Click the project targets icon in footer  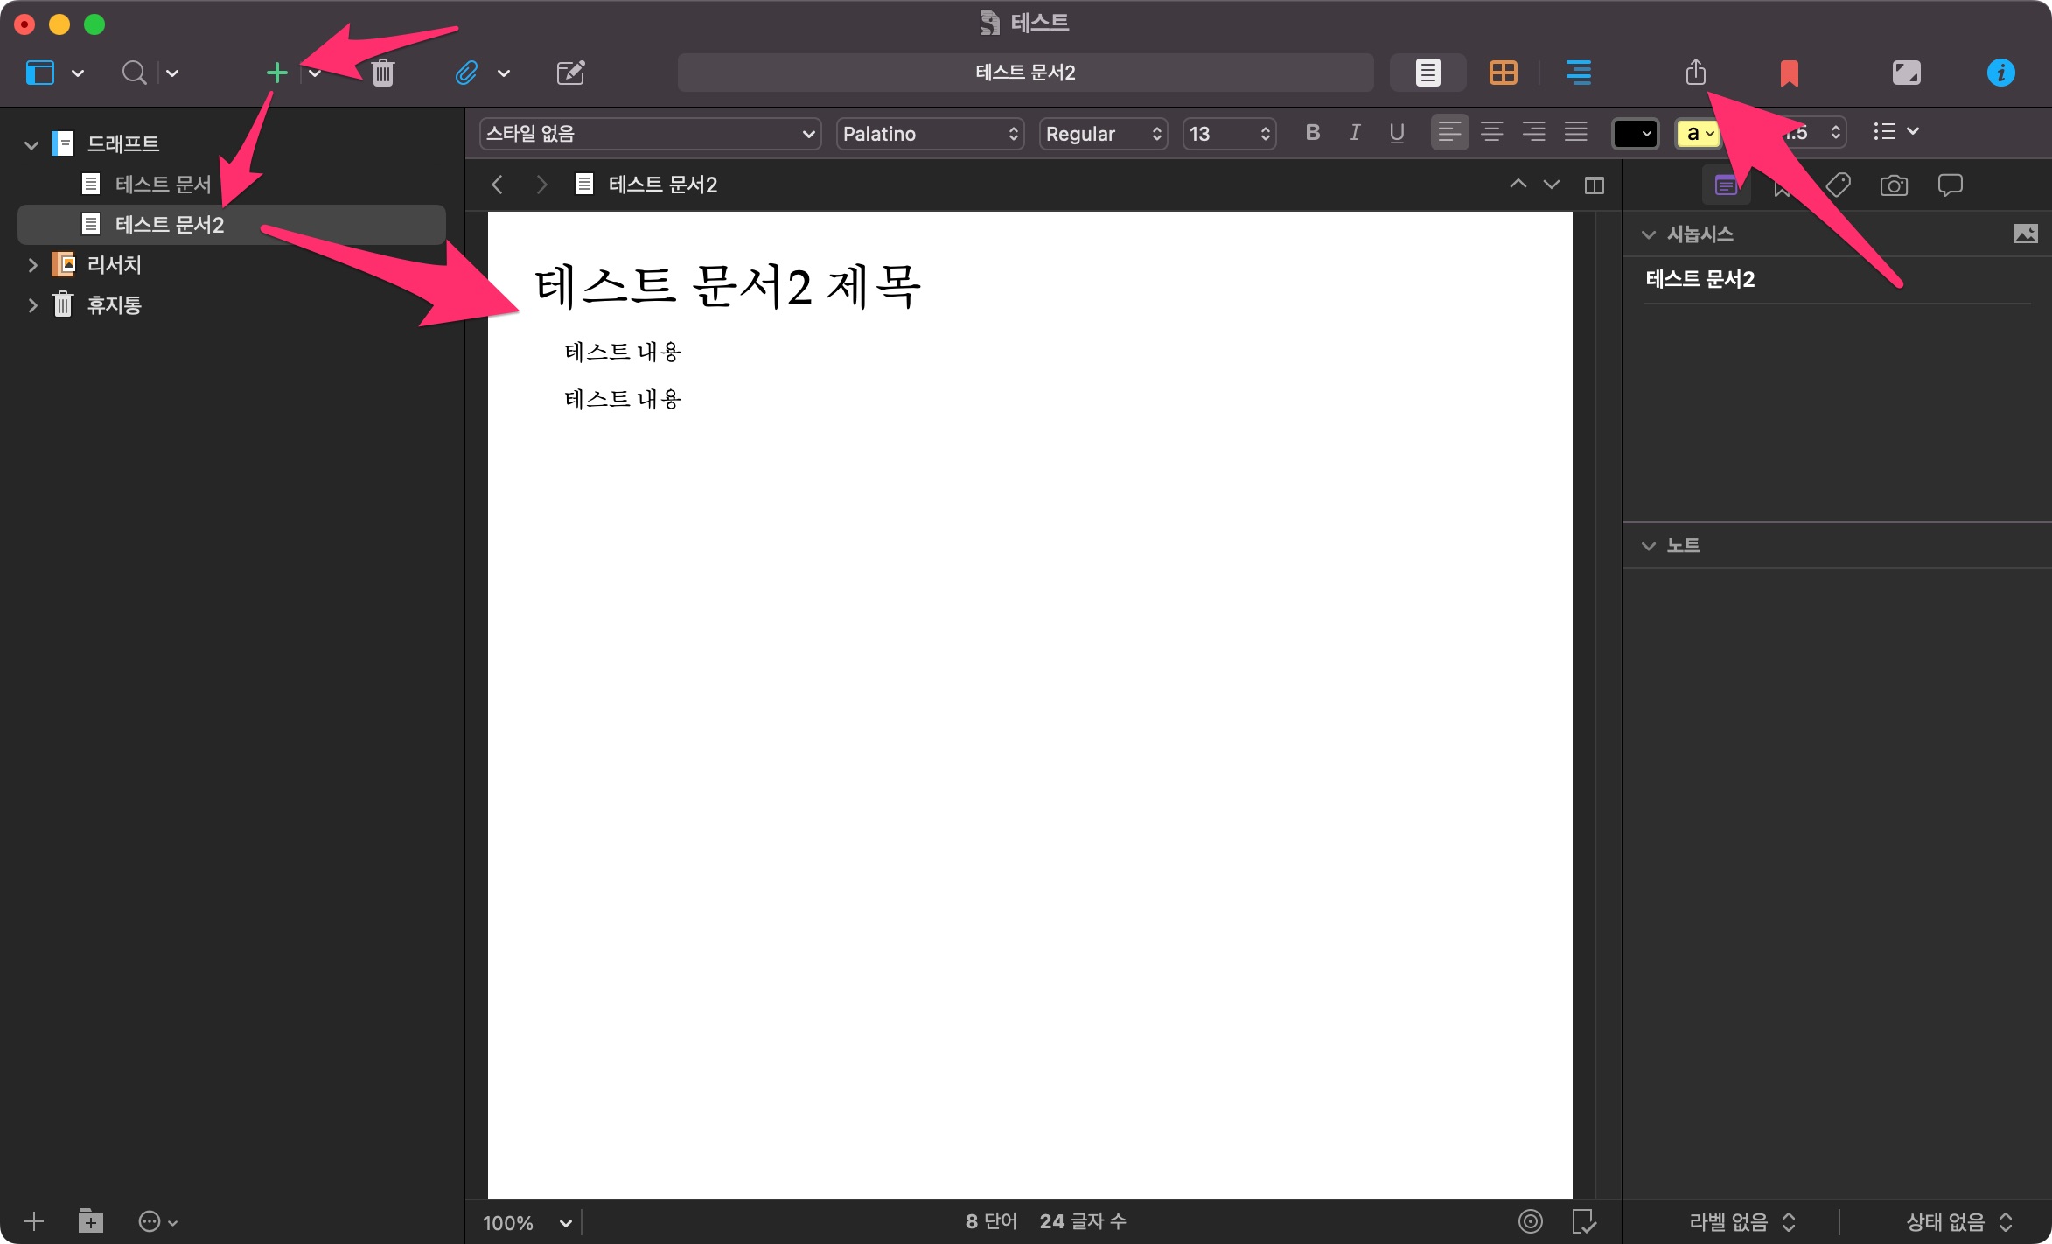tap(1530, 1221)
